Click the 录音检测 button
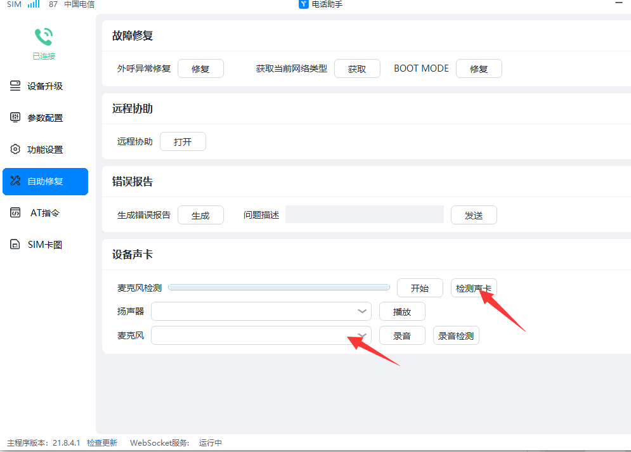 [456, 335]
